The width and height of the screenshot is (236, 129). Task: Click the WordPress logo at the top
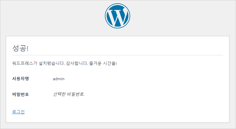click(118, 16)
